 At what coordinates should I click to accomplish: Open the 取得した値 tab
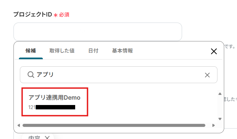62,51
